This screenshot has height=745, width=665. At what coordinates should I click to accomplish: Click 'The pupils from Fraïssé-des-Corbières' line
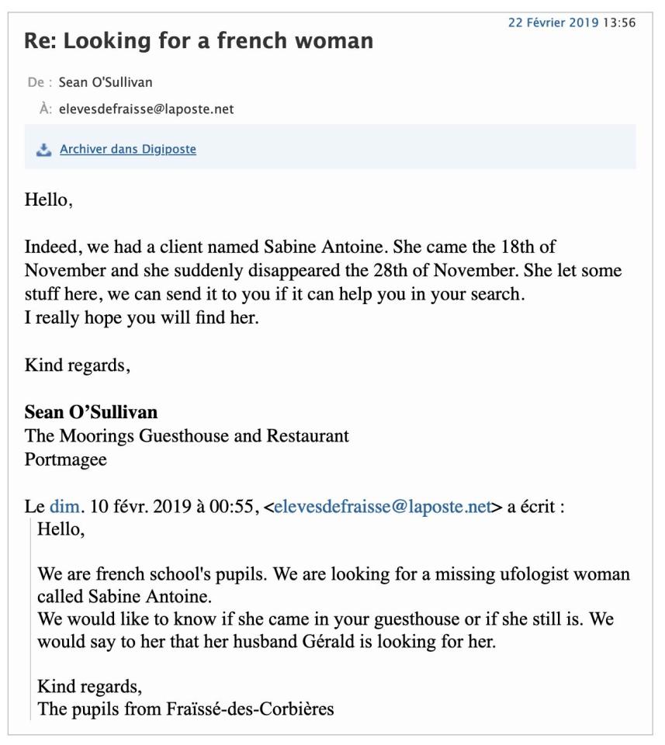coord(185,709)
